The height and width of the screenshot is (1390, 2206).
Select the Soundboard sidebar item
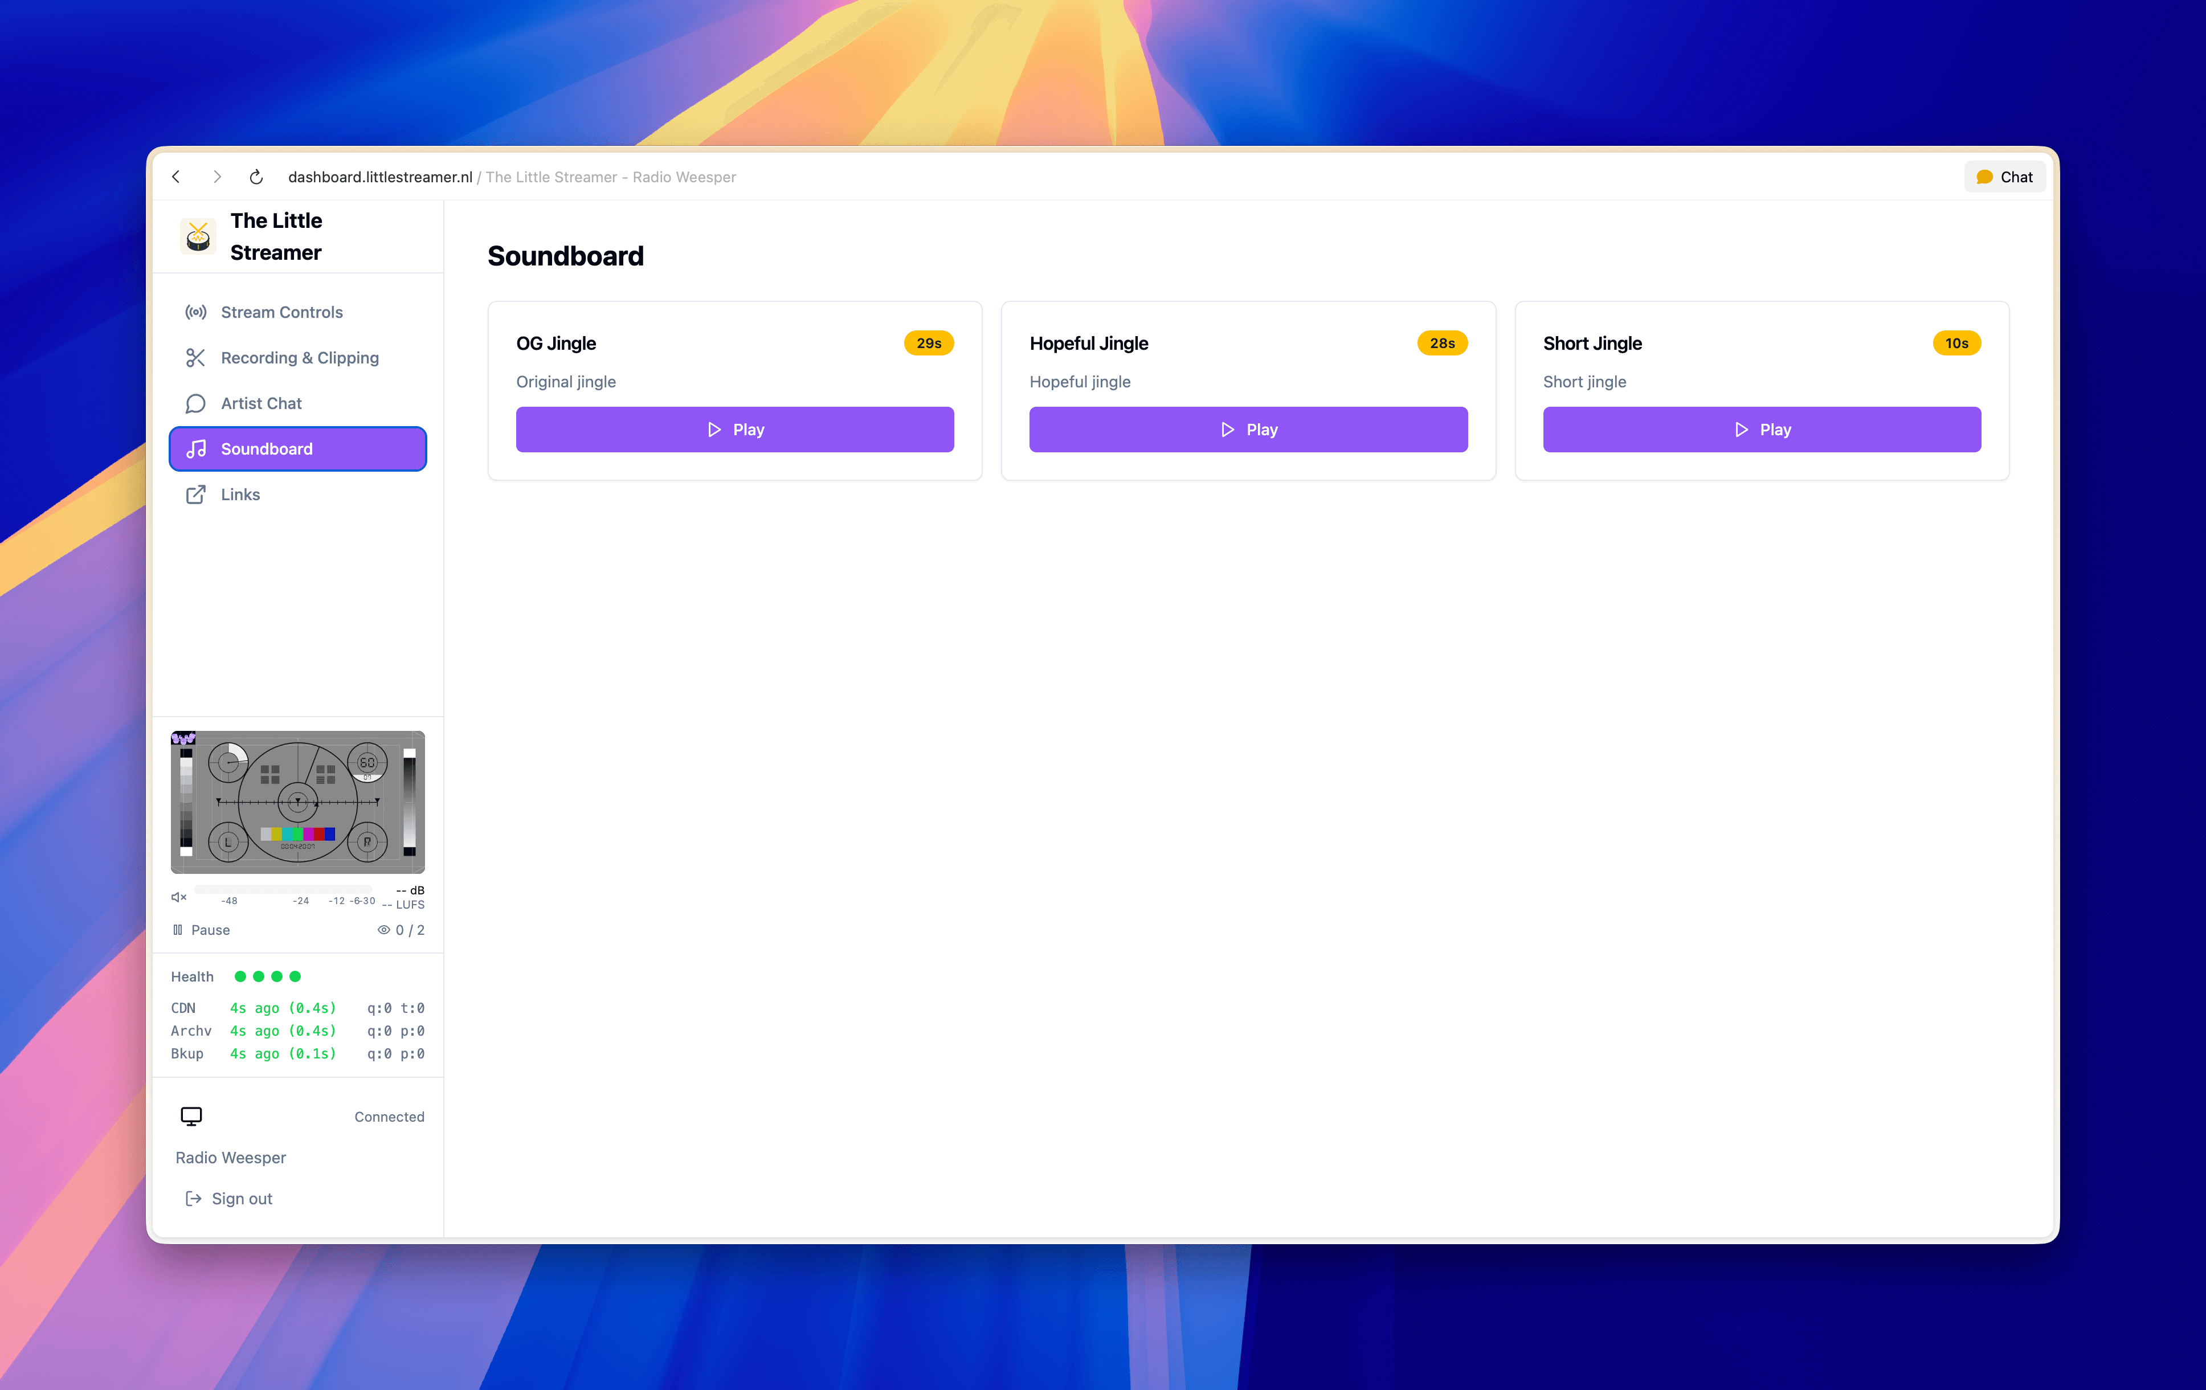(298, 449)
